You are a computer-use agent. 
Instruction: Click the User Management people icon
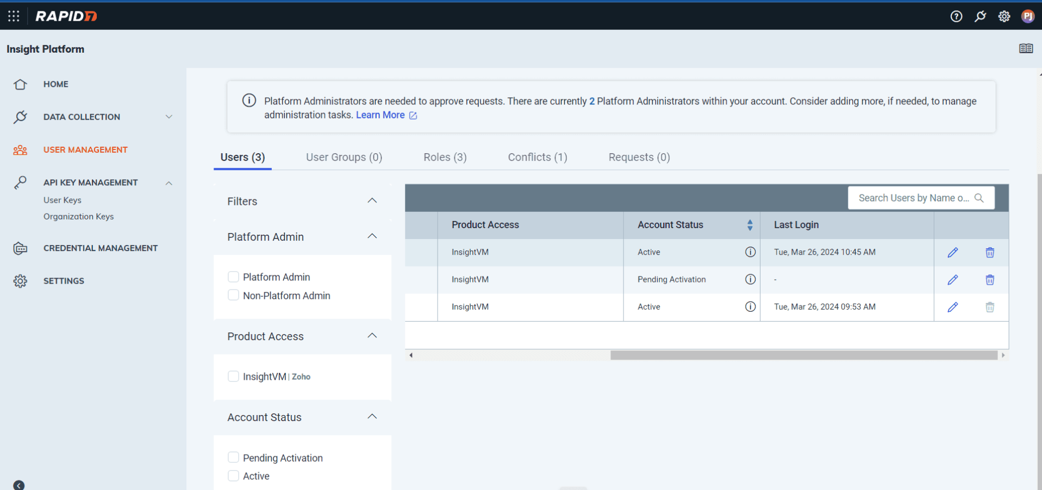pyautogui.click(x=20, y=150)
